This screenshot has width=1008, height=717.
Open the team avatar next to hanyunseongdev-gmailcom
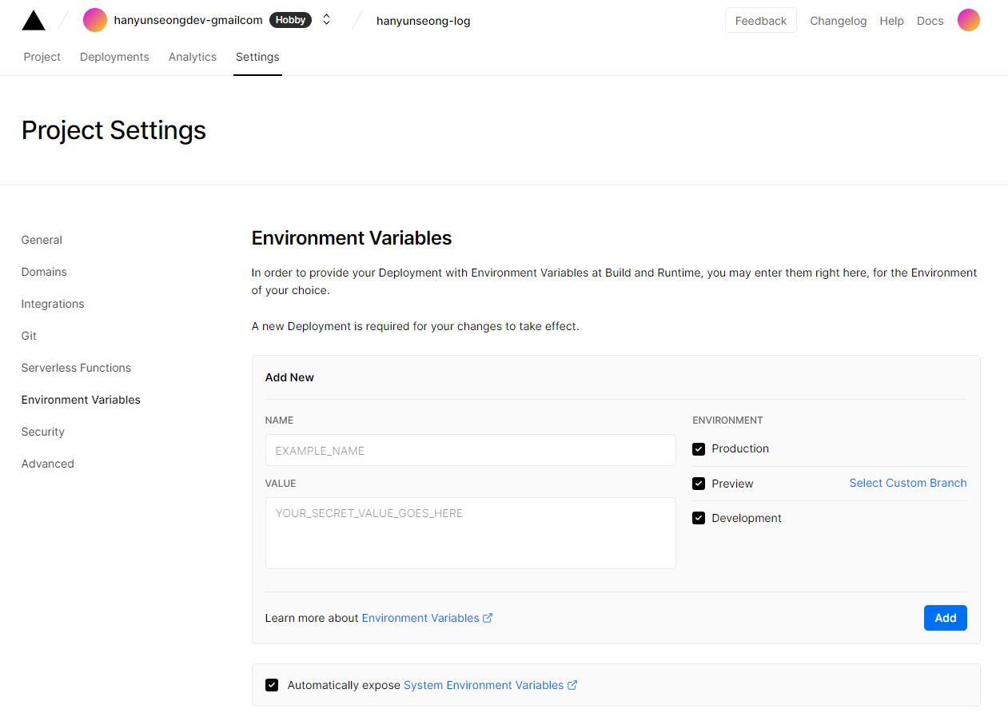pyautogui.click(x=95, y=20)
